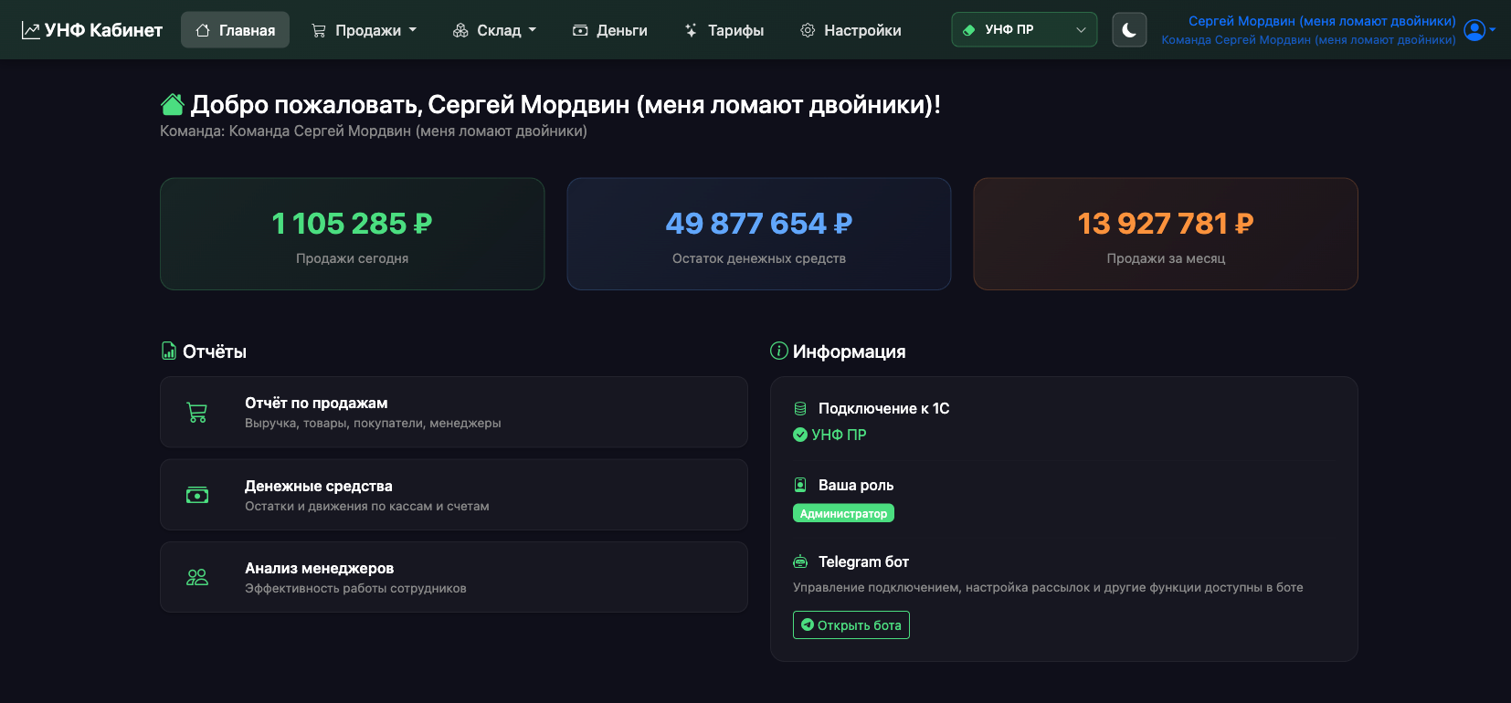The height and width of the screenshot is (703, 1511).
Task: Click the Открыть бота button
Action: pos(851,624)
